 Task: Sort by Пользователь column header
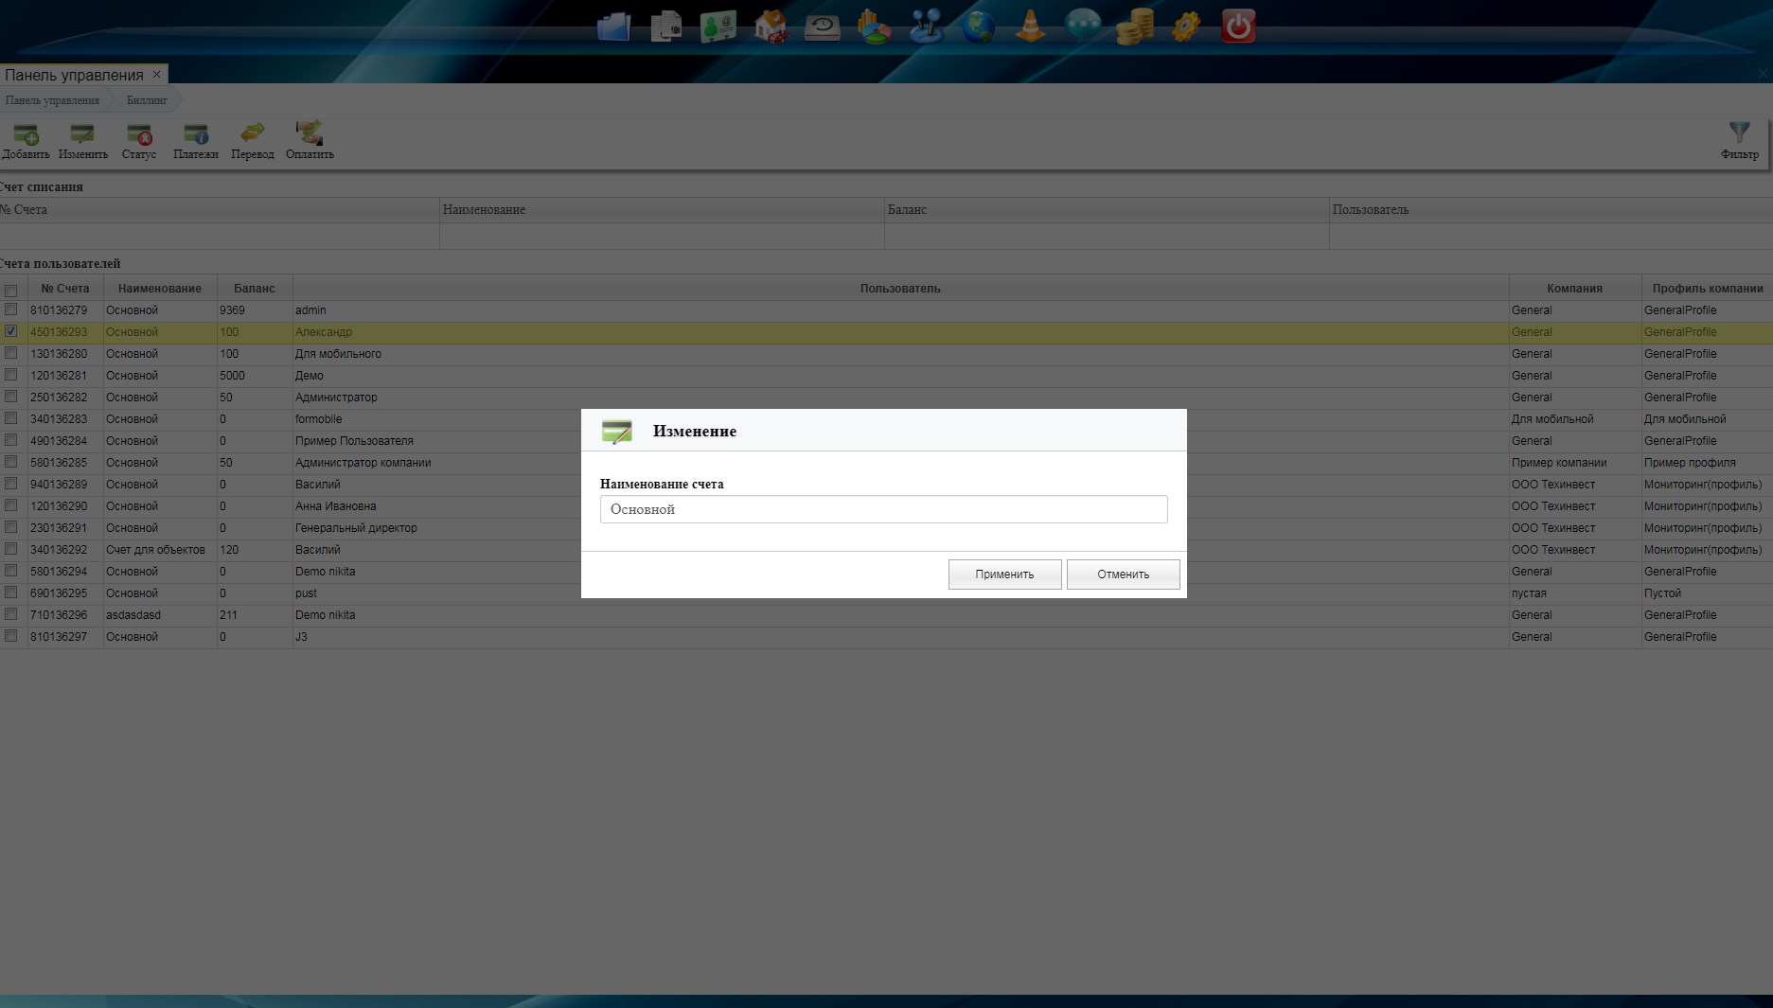pos(900,289)
